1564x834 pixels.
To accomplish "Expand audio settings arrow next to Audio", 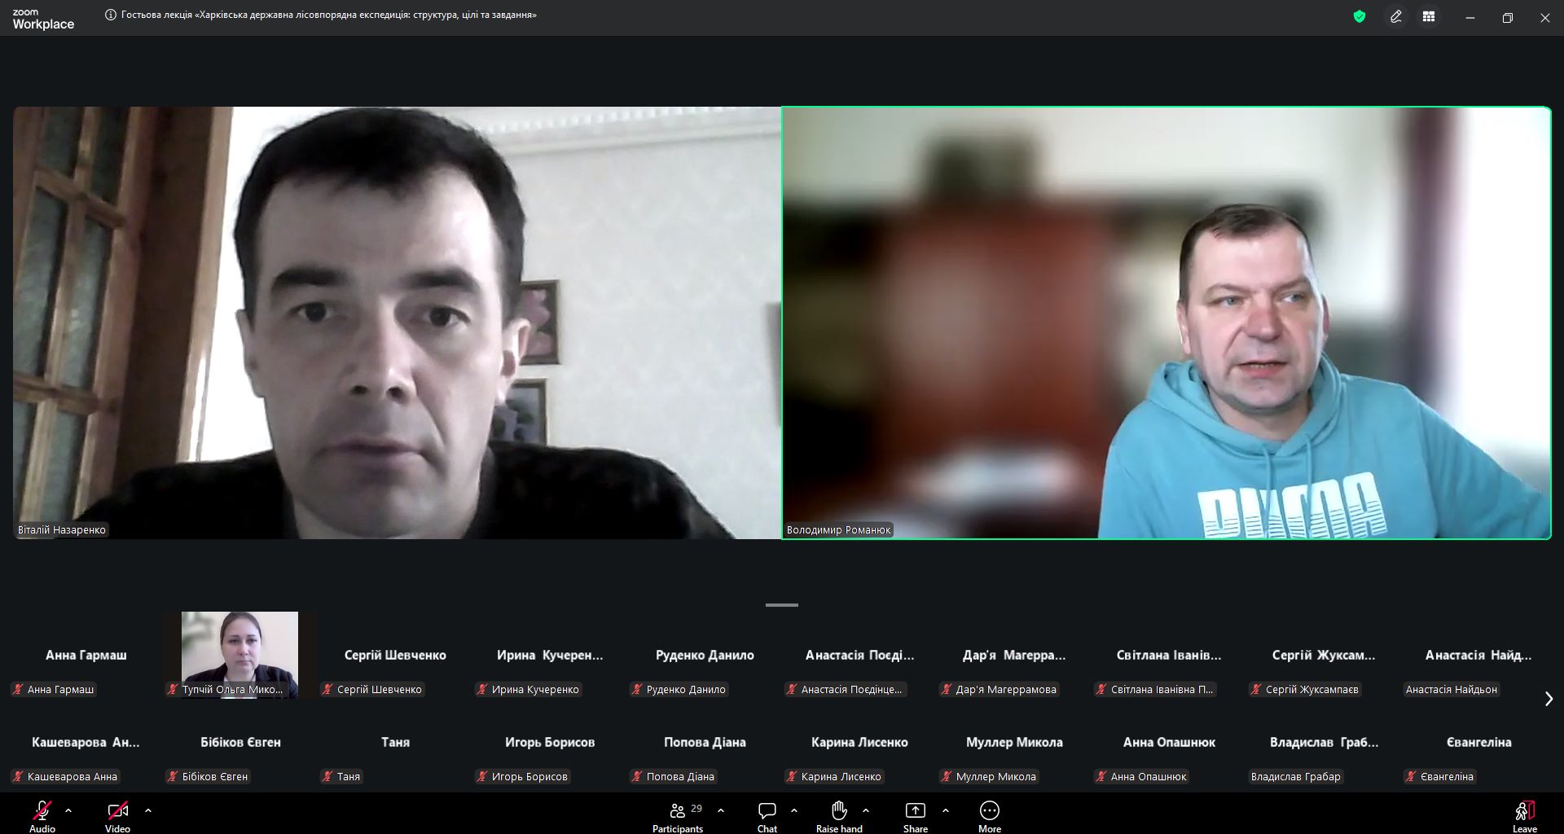I will [x=68, y=810].
